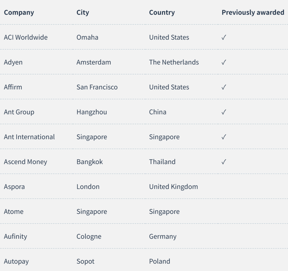Click the ACI Worldwide company name
Screen dimensions: 288x271
26,37
